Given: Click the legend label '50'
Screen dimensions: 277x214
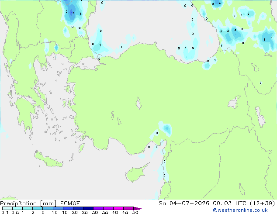Looking at the screenshot, I should [x=135, y=212].
